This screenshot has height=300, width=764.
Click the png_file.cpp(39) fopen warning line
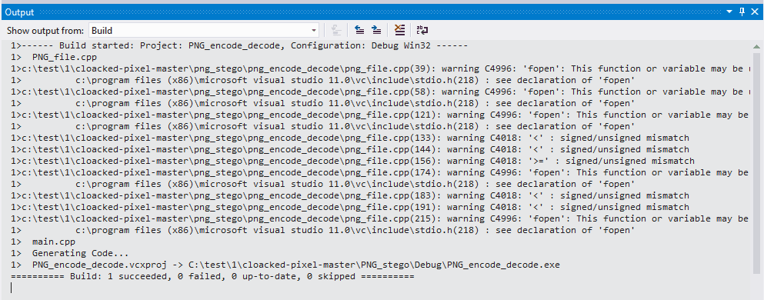(x=380, y=68)
